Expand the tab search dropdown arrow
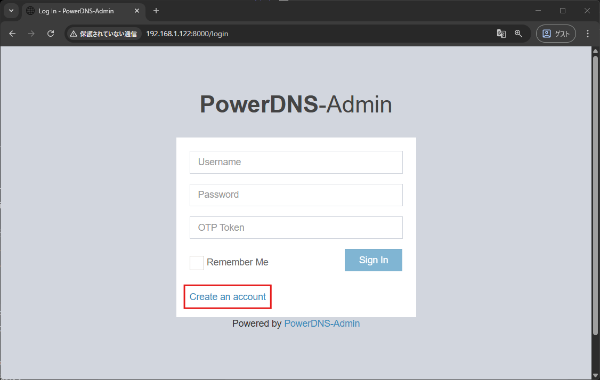The width and height of the screenshot is (600, 380). click(x=11, y=11)
